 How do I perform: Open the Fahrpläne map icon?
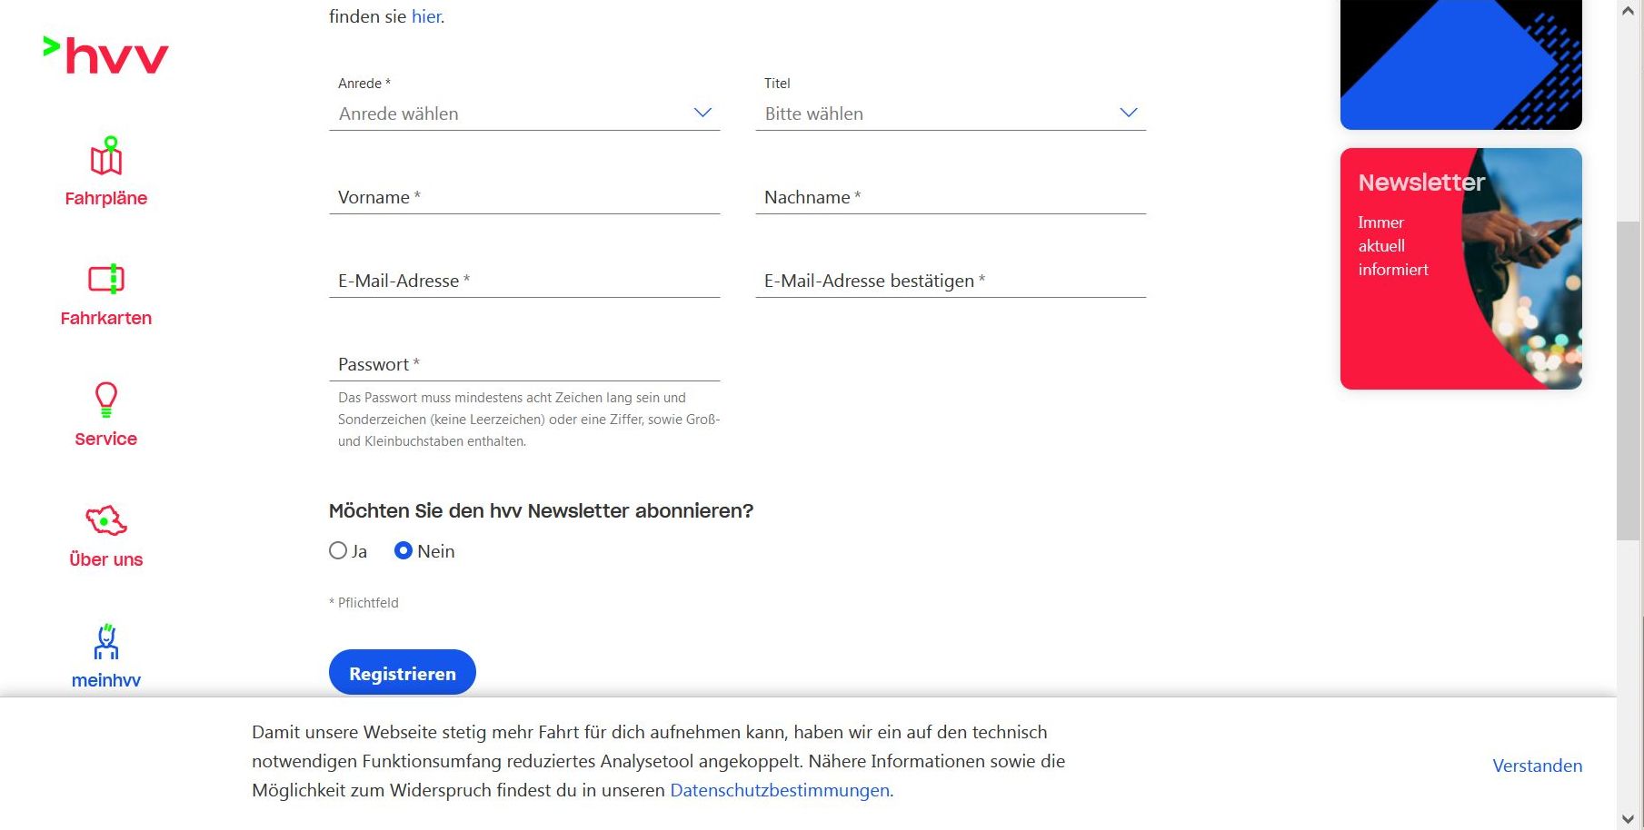[x=106, y=156]
